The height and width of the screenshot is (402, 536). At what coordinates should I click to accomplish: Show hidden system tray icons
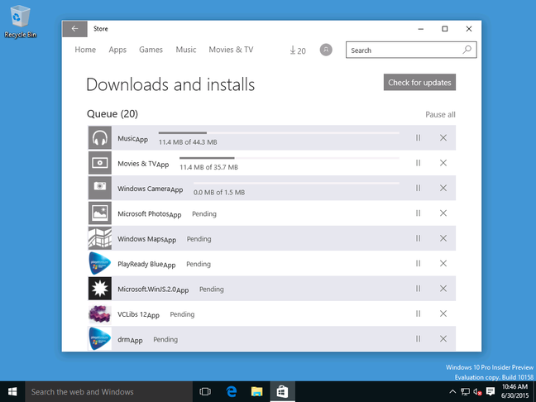452,392
